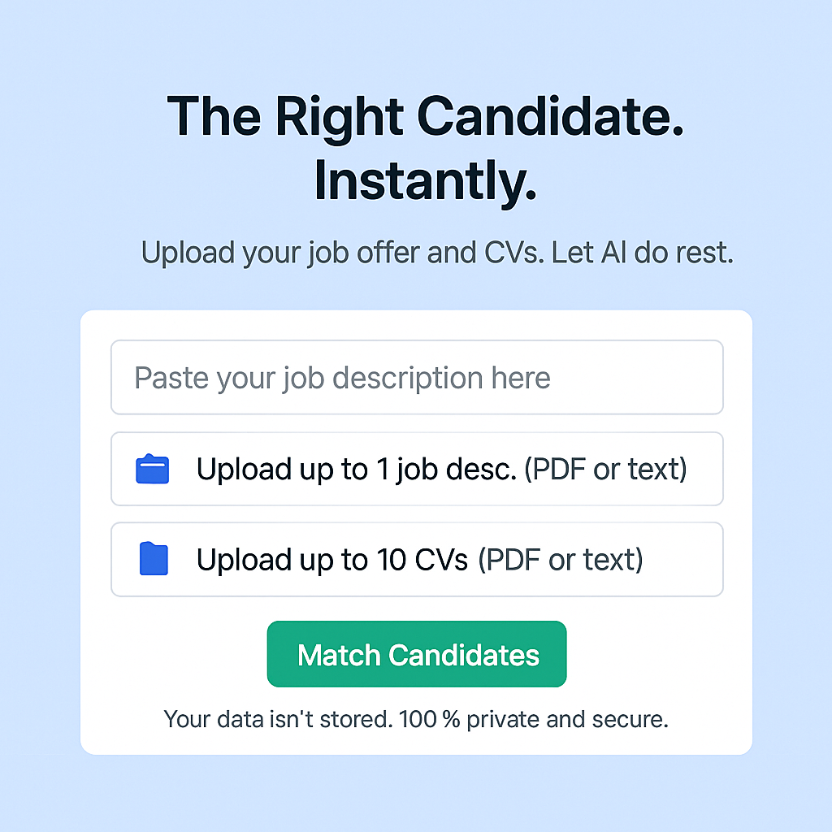Click the 'private and secure' phrase below the button
832x832 pixels.
(568, 720)
